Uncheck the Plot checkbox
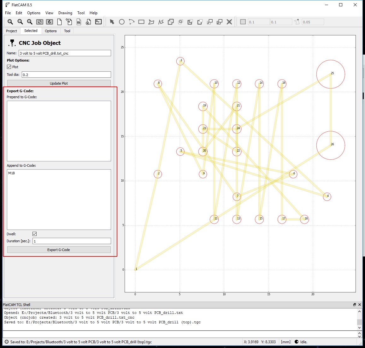The image size is (365, 348). point(9,67)
